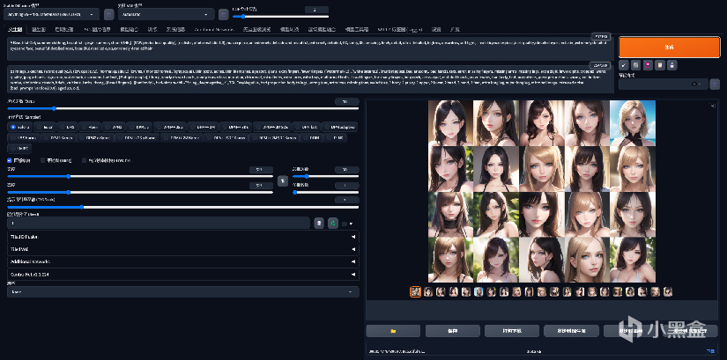The width and height of the screenshot is (727, 360).
Task: Expand the Tiled VAE section
Action: point(183,249)
